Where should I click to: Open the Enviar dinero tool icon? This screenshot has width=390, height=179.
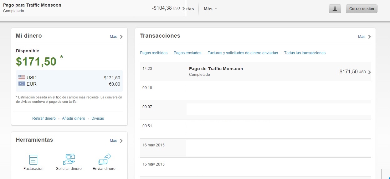105,159
